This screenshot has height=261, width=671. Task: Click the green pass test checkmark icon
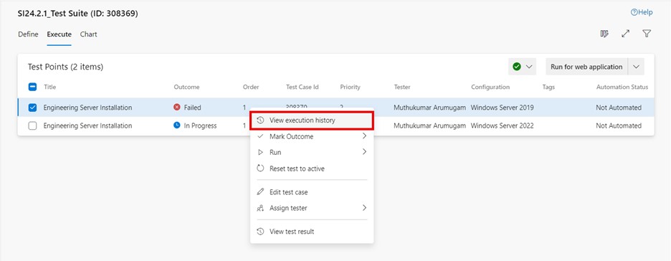pyautogui.click(x=517, y=67)
